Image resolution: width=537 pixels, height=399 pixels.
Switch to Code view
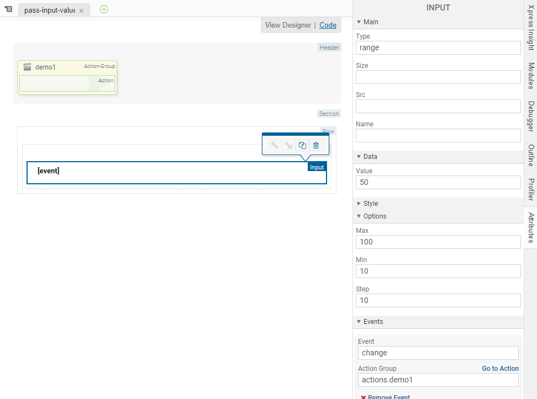coord(328,25)
